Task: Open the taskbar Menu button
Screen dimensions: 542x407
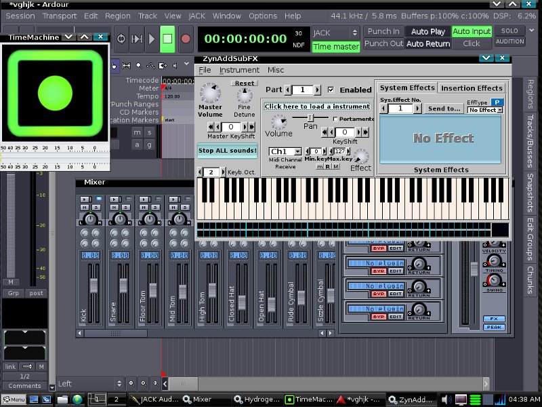Action: [13, 400]
